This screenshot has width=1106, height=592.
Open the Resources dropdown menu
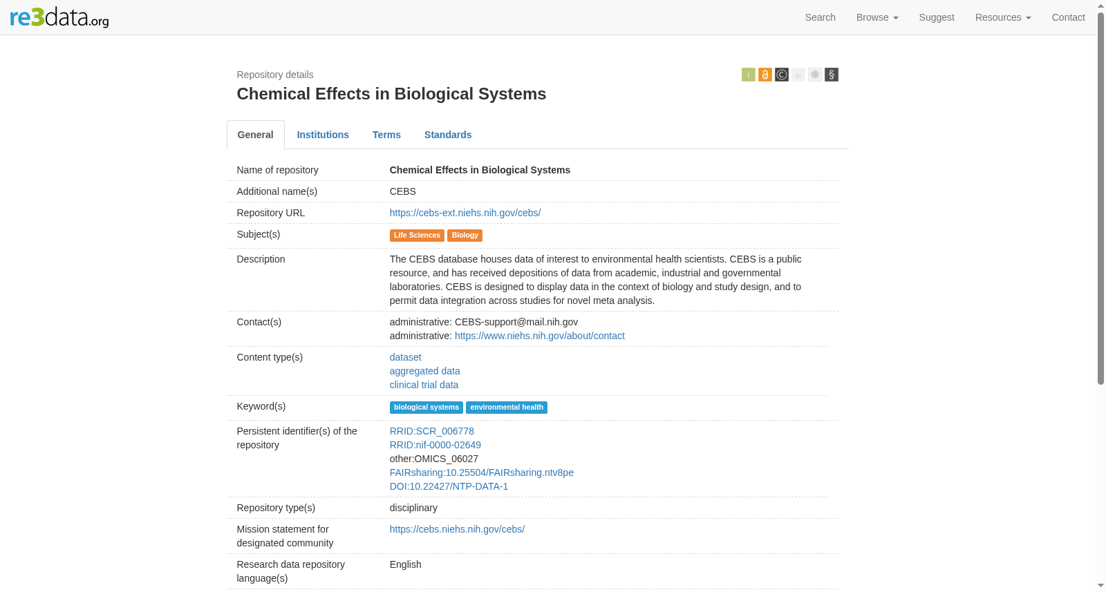click(1002, 17)
